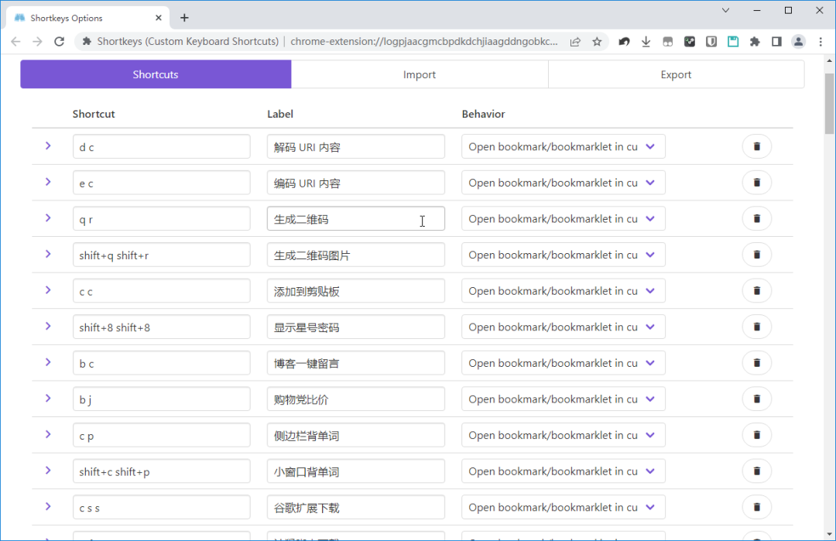Expand the 'c c' shortcut row chevron
836x541 pixels.
48,290
